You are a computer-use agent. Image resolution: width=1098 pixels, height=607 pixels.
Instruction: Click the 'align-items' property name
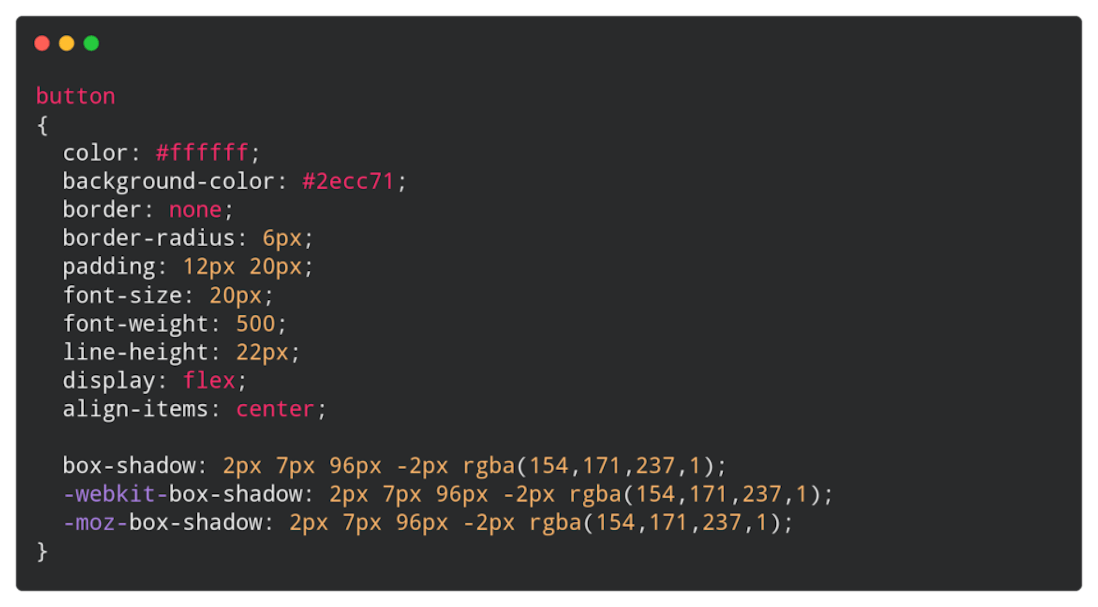pyautogui.click(x=136, y=410)
